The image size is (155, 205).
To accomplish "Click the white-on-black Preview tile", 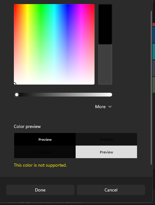I will 45,139.
